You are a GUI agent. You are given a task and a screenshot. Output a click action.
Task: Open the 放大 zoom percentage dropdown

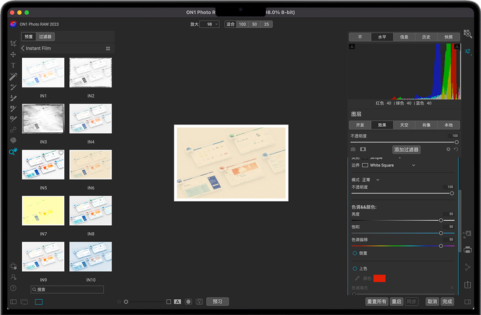(210, 24)
